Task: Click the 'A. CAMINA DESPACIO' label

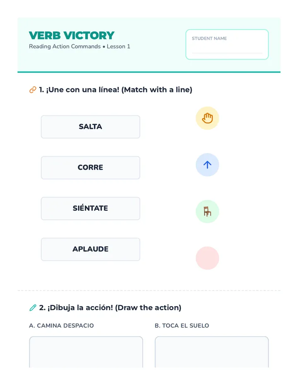Action: 61,326
